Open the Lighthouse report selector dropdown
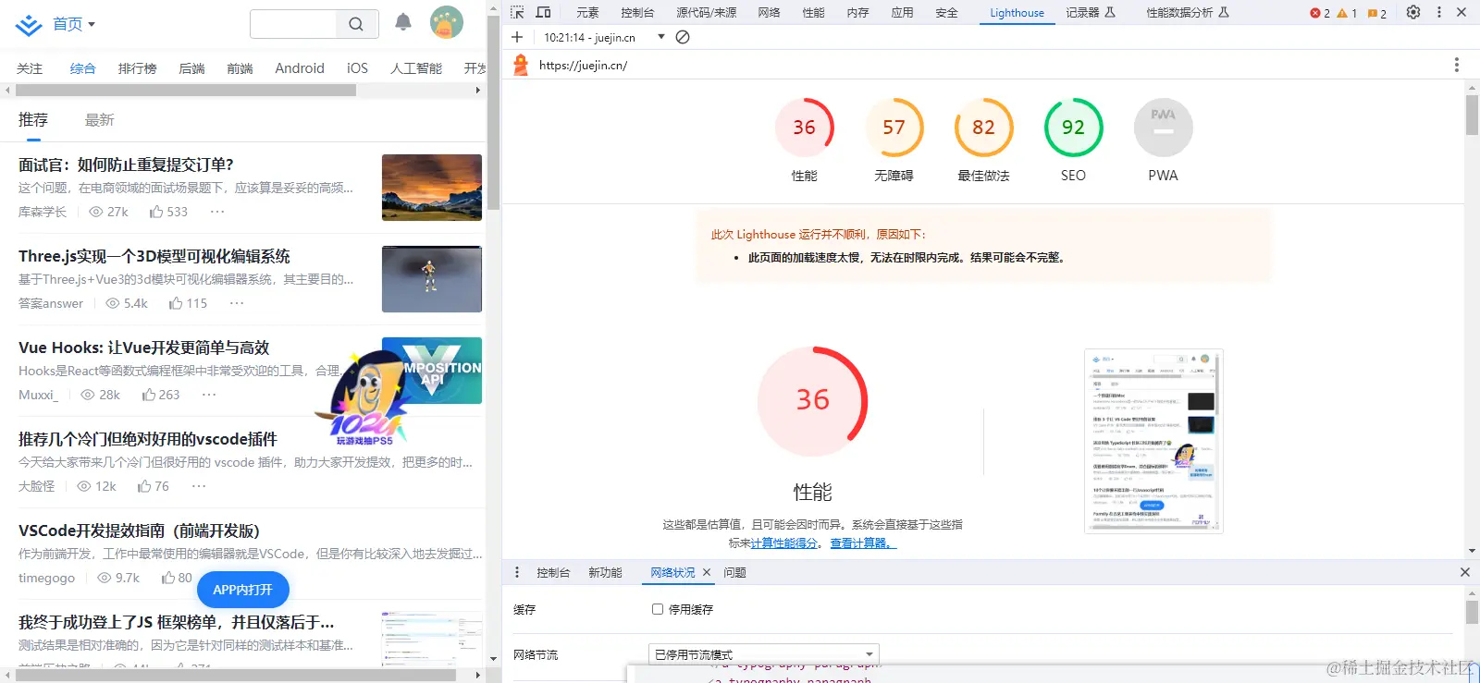The height and width of the screenshot is (683, 1480). [605, 37]
